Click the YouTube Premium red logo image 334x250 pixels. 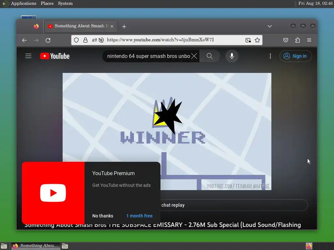tap(53, 193)
